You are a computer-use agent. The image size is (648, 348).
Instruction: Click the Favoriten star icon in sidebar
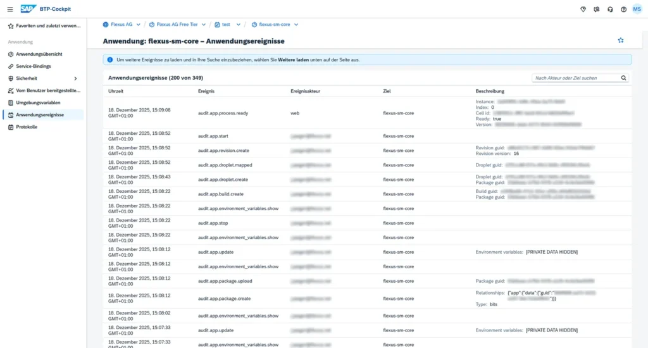coord(11,25)
